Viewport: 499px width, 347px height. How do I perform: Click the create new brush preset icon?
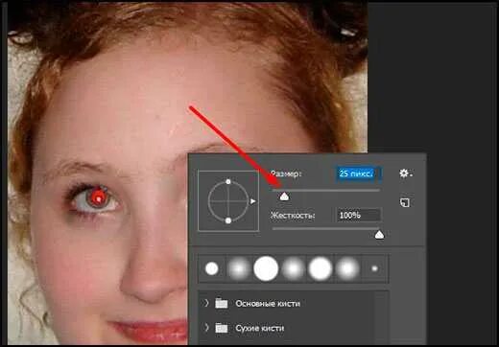pos(405,202)
